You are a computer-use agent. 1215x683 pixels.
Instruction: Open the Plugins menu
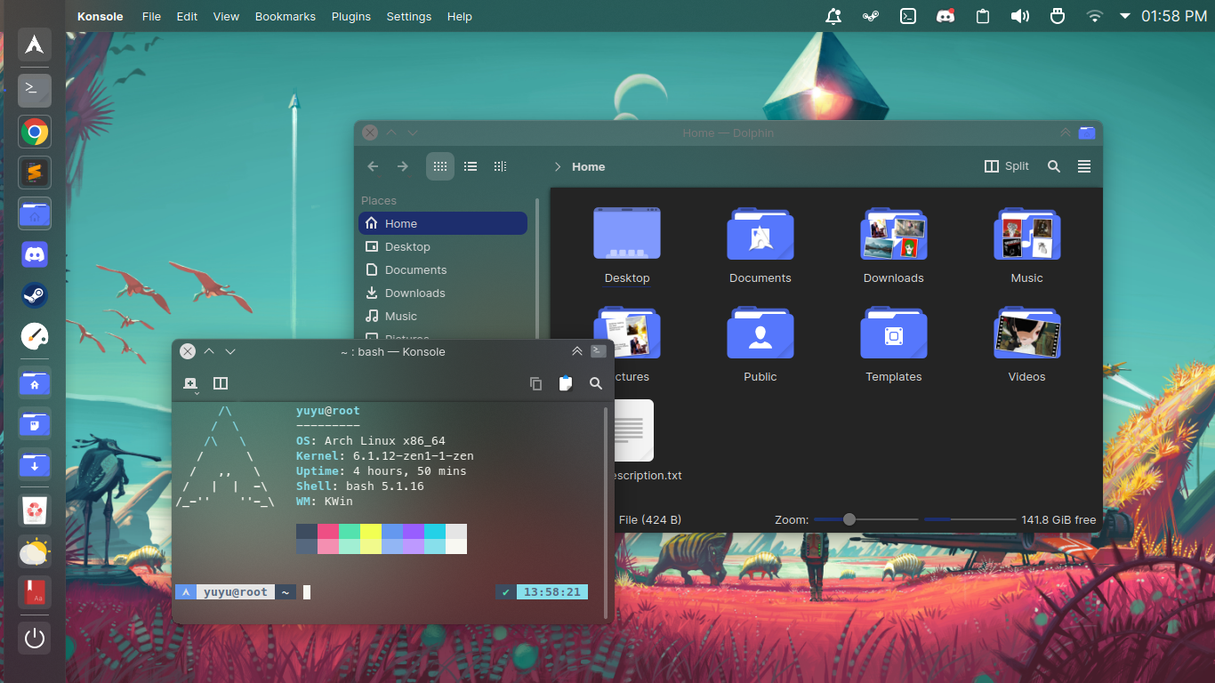[x=351, y=16]
